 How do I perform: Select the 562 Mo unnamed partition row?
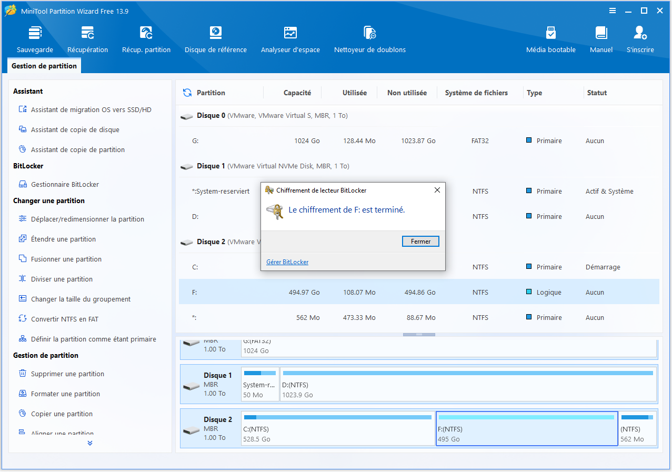tap(419, 317)
